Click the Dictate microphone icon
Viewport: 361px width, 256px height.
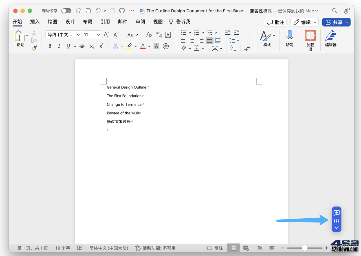(x=290, y=36)
